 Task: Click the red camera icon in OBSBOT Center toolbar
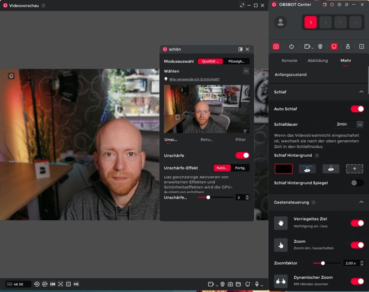[x=276, y=46]
